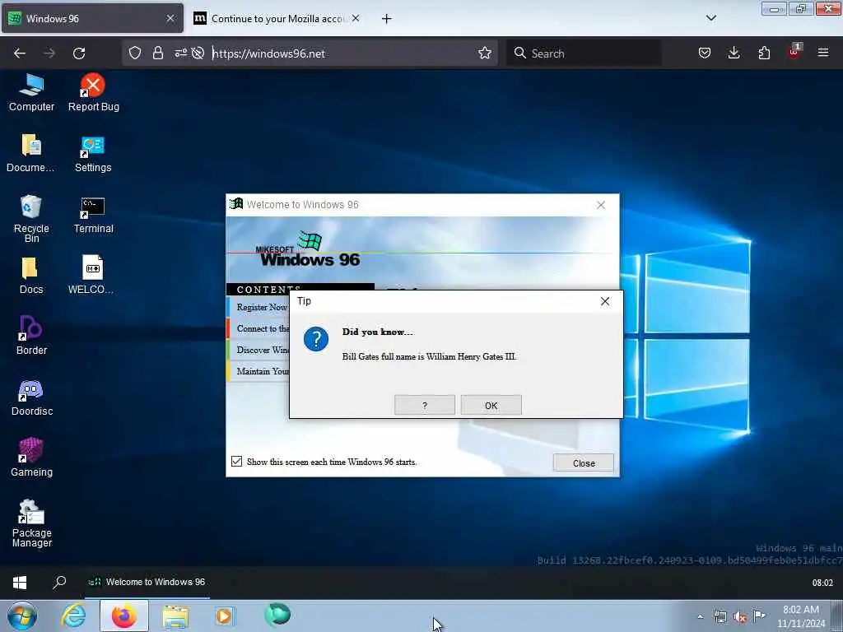
Task: Click the system clock 8:02 AM
Action: [x=800, y=616]
